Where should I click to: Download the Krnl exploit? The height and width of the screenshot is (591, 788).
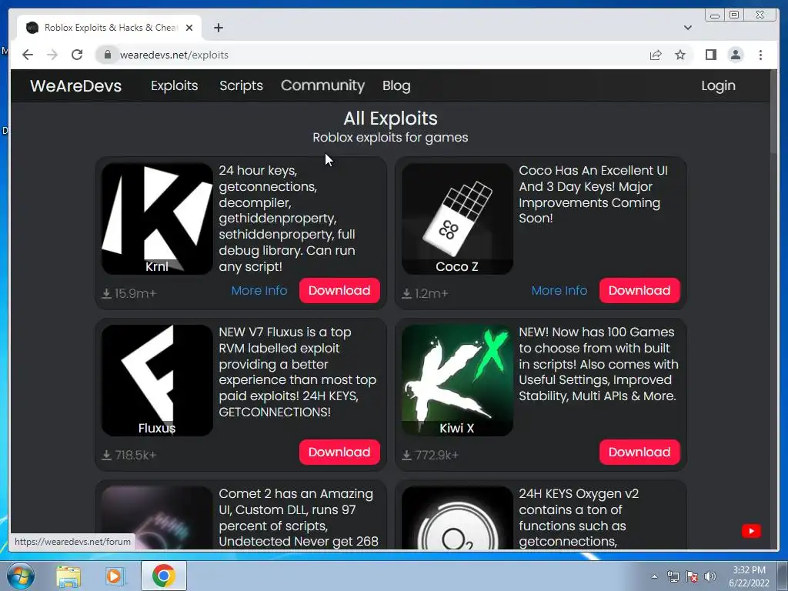[339, 290]
